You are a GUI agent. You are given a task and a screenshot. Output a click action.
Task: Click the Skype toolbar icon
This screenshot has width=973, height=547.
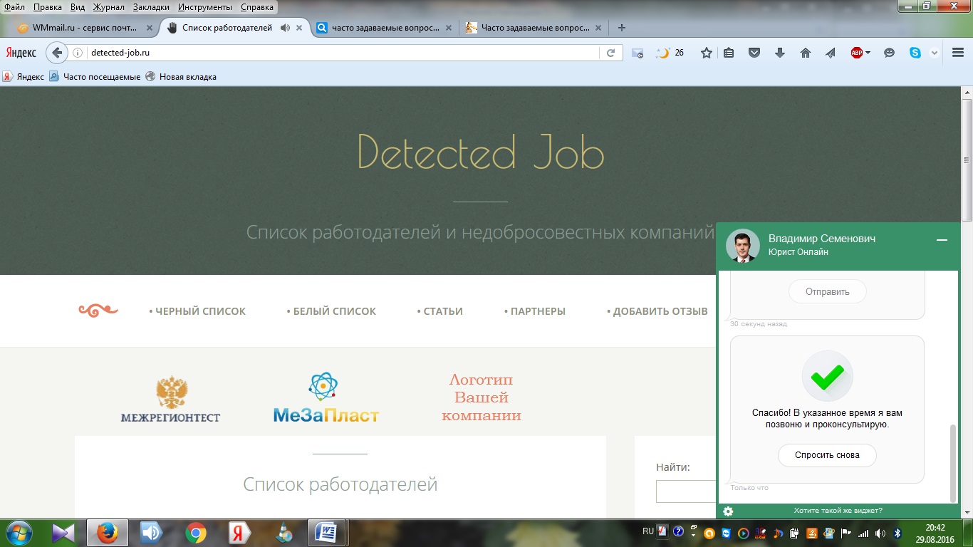[915, 53]
